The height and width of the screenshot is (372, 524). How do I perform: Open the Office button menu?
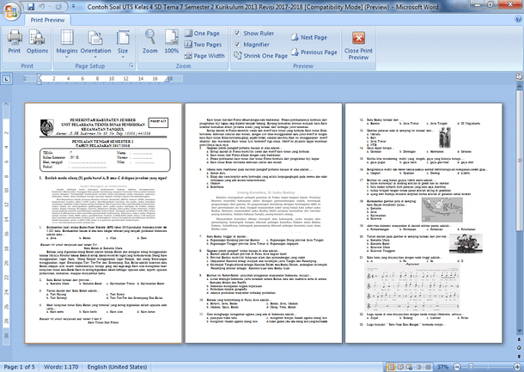pos(11,11)
